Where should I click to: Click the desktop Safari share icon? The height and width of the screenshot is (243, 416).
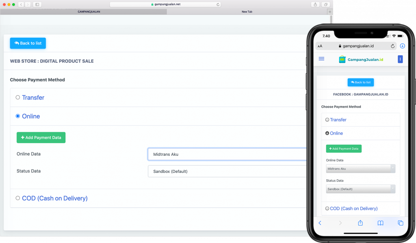coord(315,4)
